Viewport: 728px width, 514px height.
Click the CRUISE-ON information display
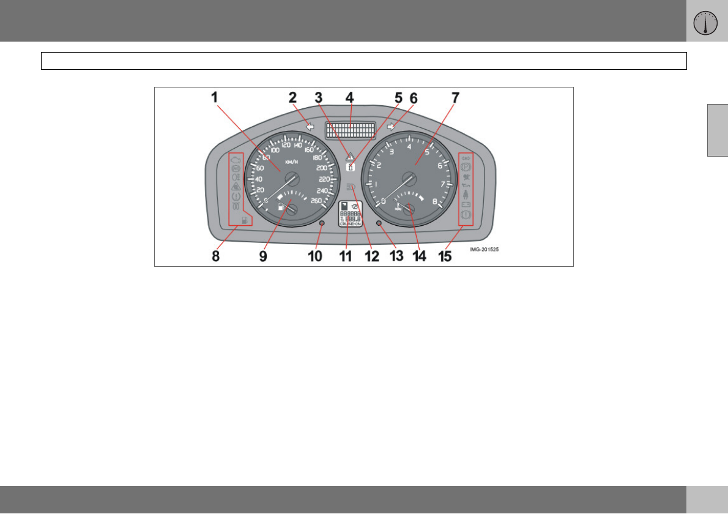click(351, 214)
